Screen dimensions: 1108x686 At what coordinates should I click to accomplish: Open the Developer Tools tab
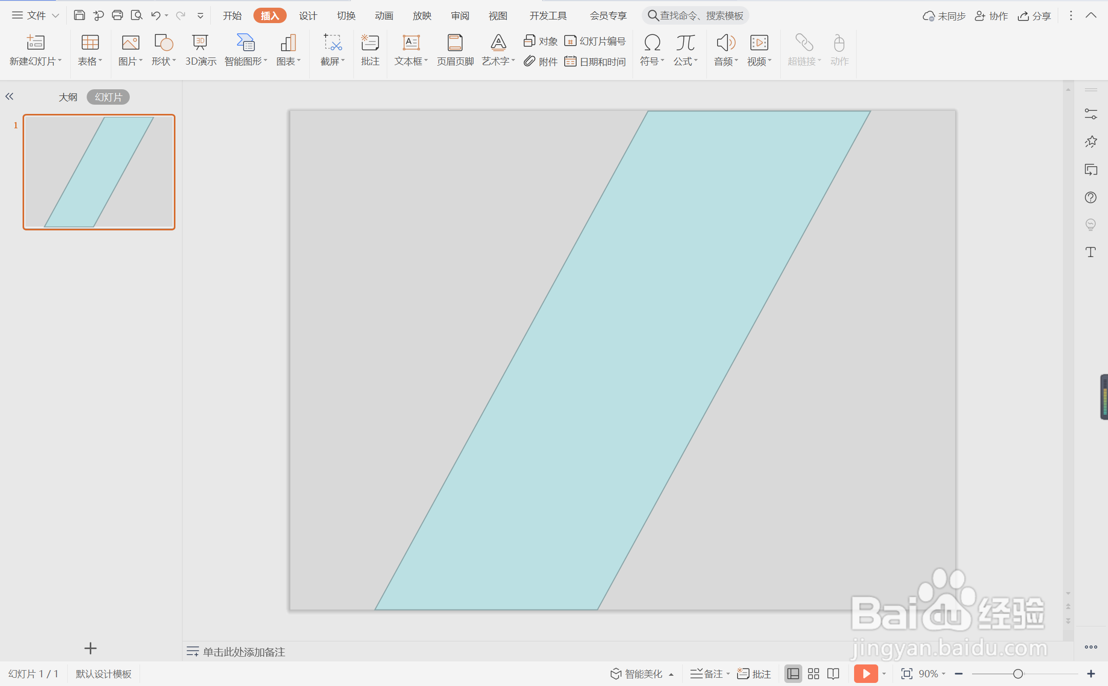point(548,16)
